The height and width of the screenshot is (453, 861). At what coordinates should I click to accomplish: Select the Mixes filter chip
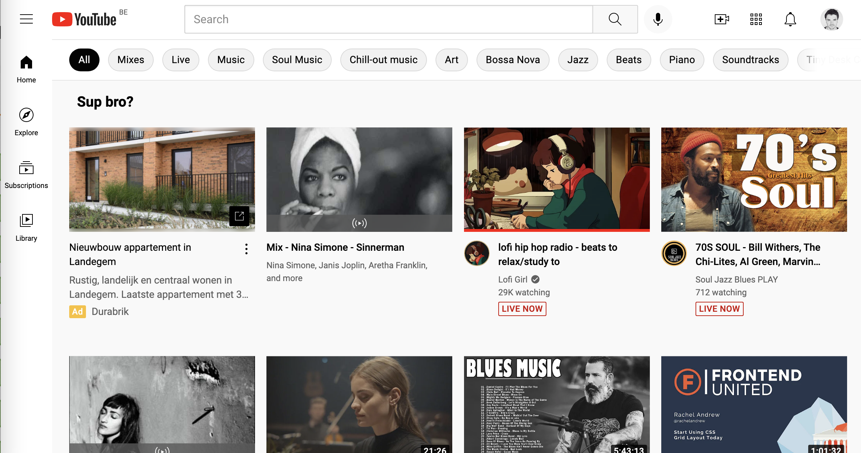click(x=131, y=60)
